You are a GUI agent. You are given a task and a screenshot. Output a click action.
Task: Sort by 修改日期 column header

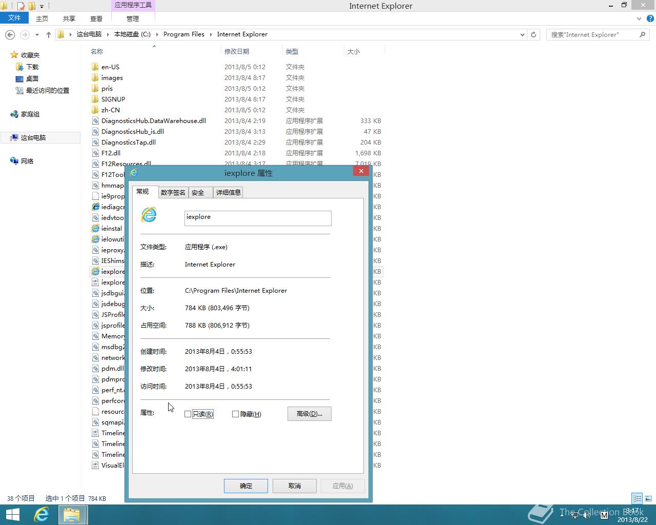[x=252, y=51]
